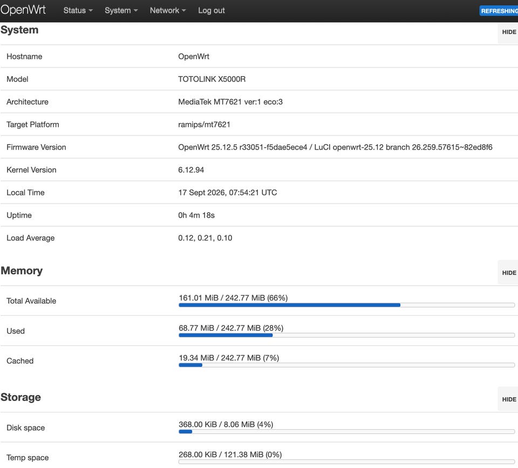Click the Temp space progress bar
Viewport: 518px width, 468px height.
click(x=346, y=462)
